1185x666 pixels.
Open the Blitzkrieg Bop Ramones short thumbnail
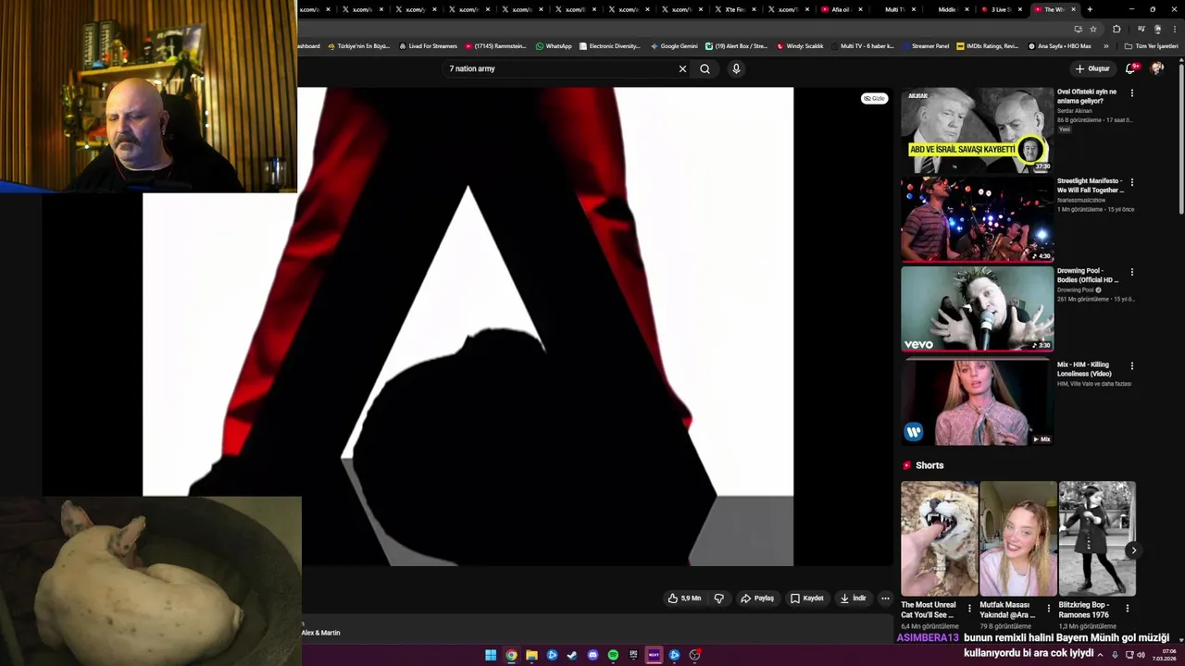pos(1097,538)
